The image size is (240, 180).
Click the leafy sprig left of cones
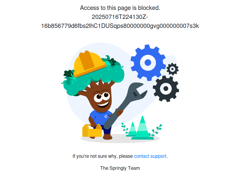(x=125, y=128)
